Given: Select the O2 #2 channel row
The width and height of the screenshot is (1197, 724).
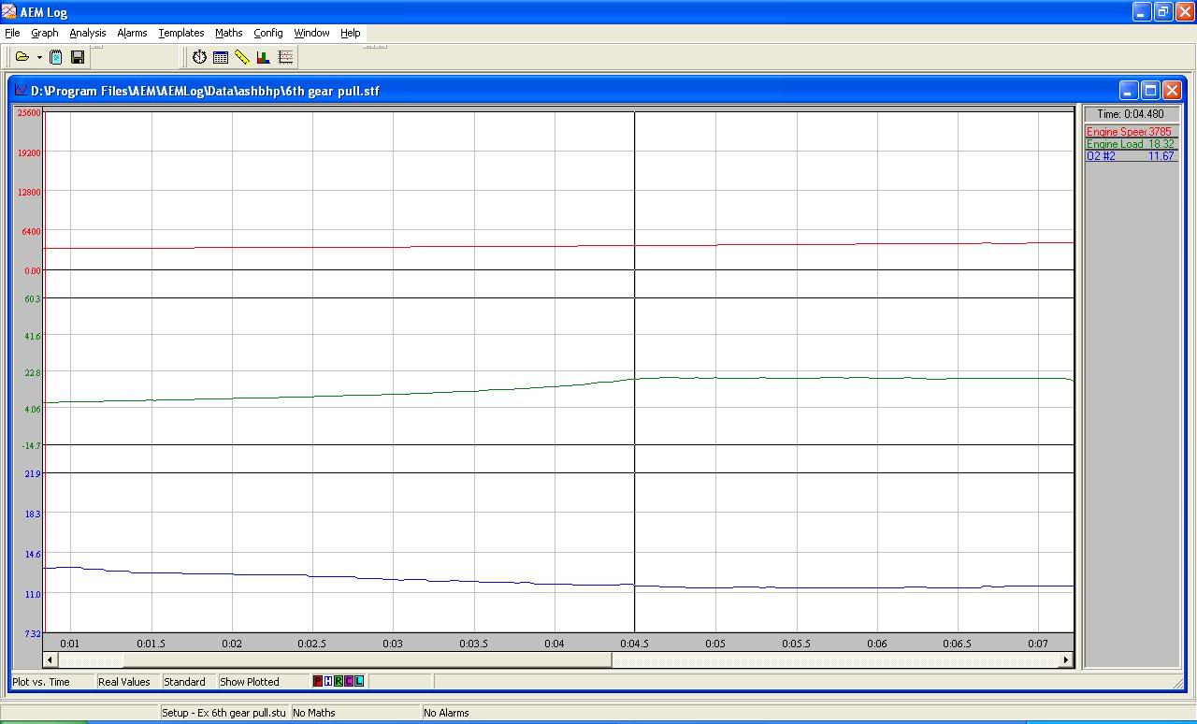Looking at the screenshot, I should [x=1131, y=156].
